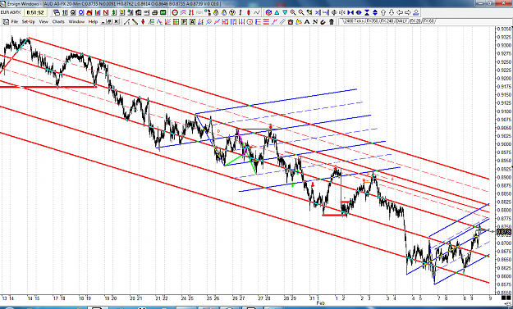Switch to the DAILY chart tab
The width and height of the screenshot is (513, 309).
click(x=402, y=21)
